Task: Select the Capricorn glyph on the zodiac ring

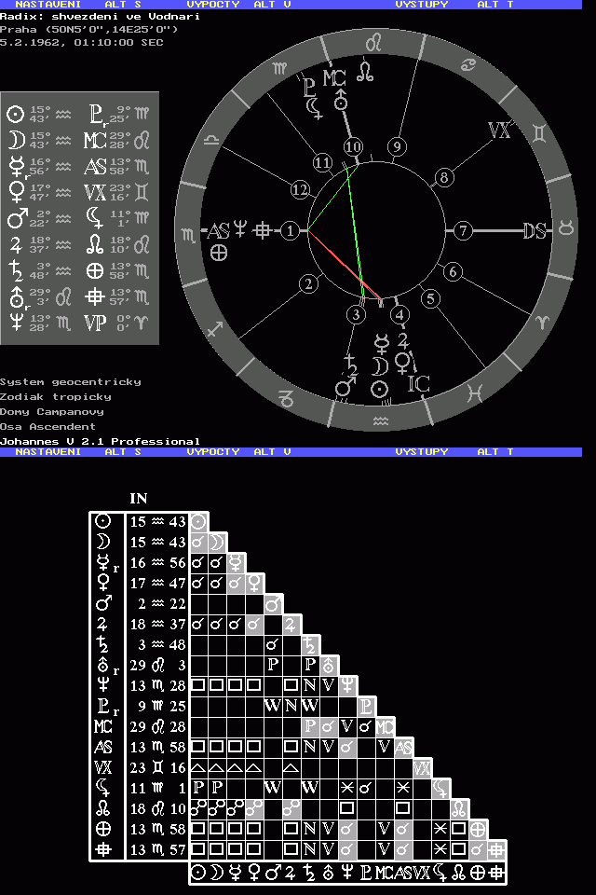Action: (x=286, y=400)
